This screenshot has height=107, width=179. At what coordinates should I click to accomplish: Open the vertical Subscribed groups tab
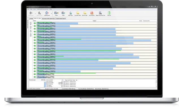[27, 24]
